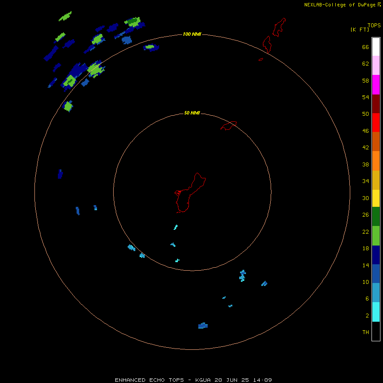Screen dimensions: 383x383
Task: Click the cyan 10 kft legend swatch
Action: pyautogui.click(x=376, y=312)
